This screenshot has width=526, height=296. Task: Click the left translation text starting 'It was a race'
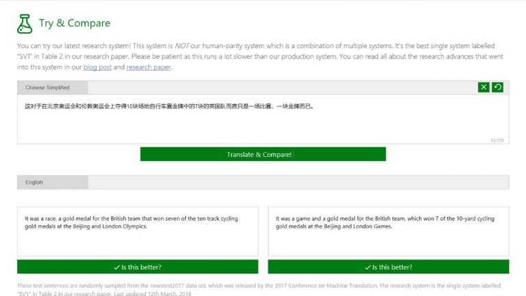[x=131, y=222]
